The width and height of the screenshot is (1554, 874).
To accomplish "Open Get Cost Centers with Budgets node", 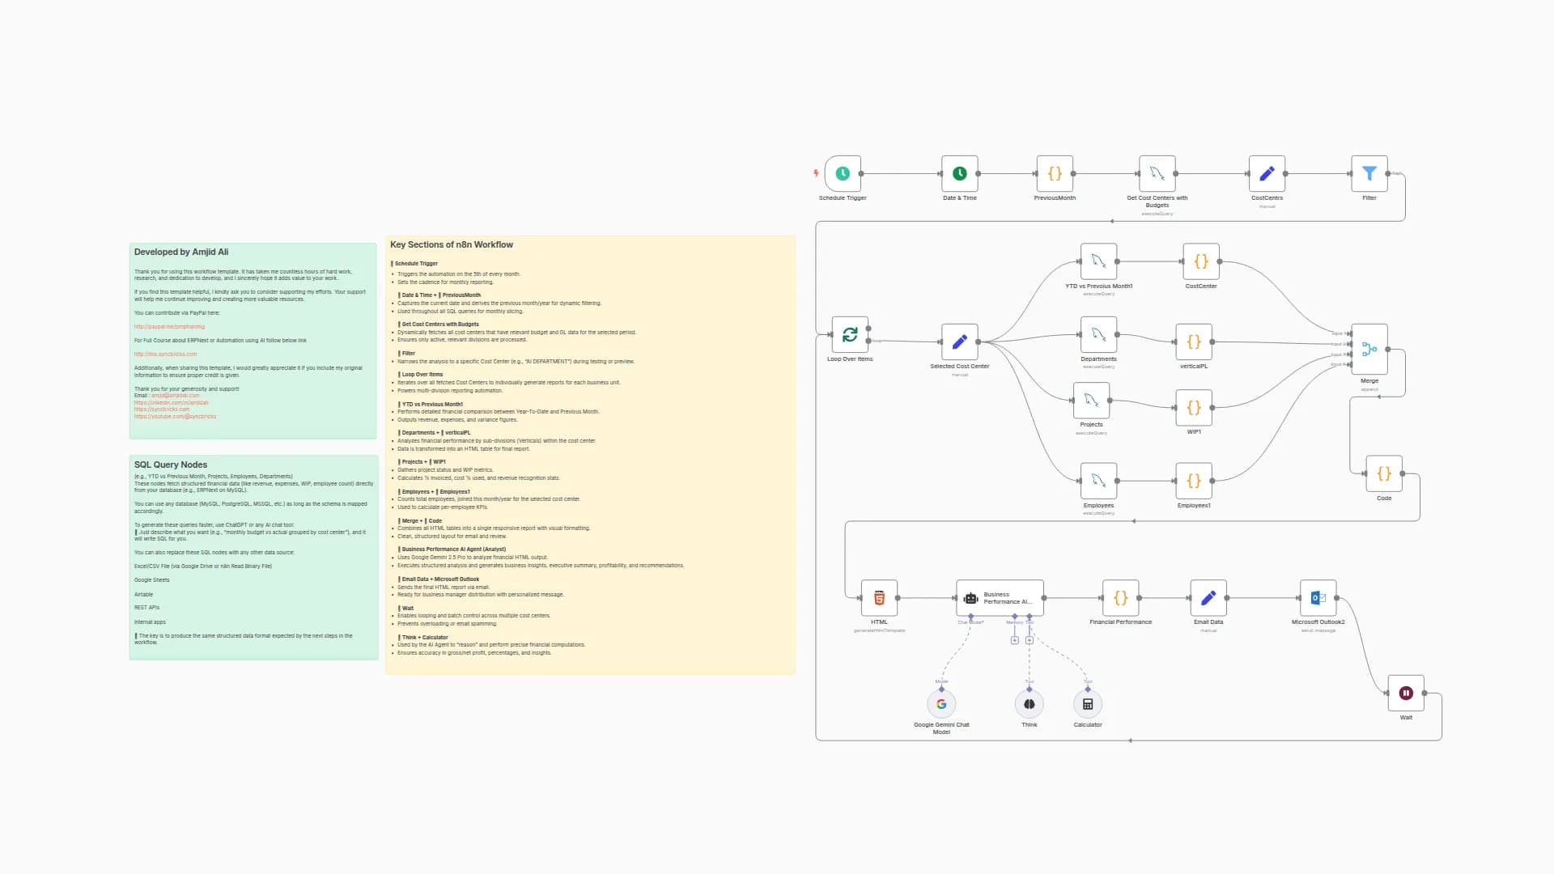I will pyautogui.click(x=1157, y=174).
